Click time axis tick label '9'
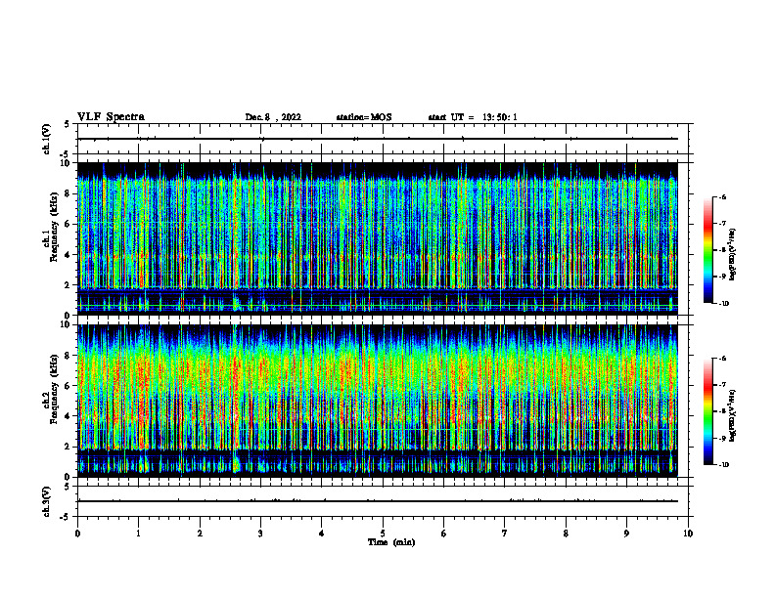The height and width of the screenshot is (598, 775). (626, 534)
